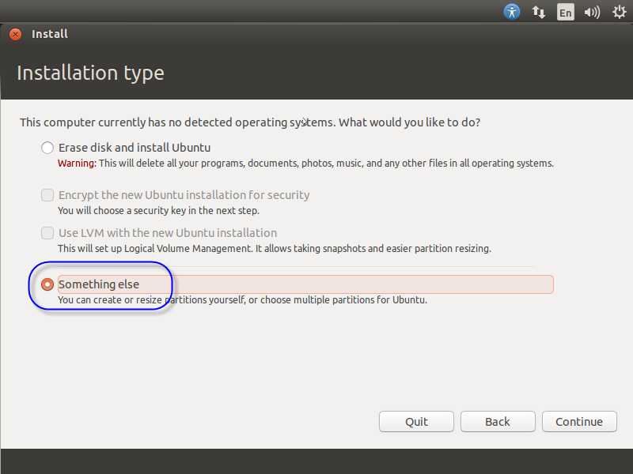This screenshot has height=474, width=633.
Task: Click 'You can create or resize partitions' text
Action: 242,300
